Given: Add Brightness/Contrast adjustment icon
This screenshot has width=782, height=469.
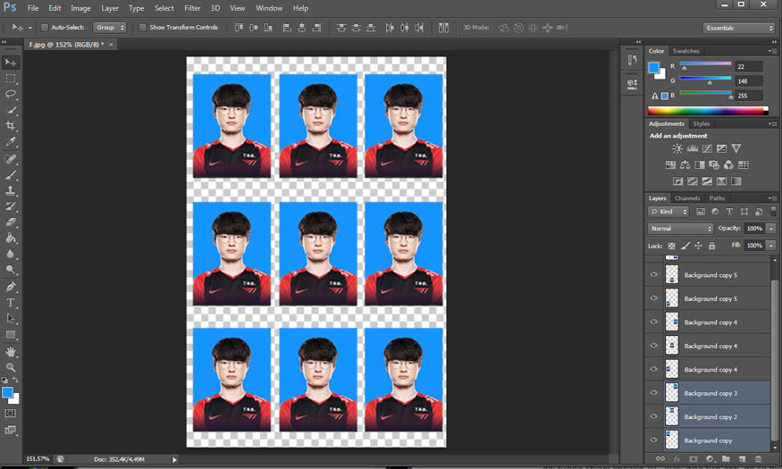Looking at the screenshot, I should pos(677,148).
